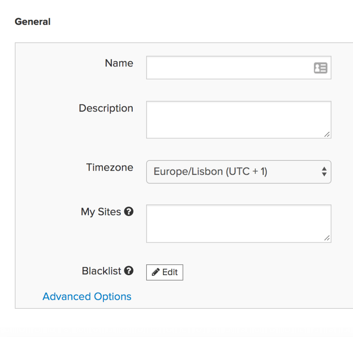Click the Blacklist help question mark
353x337 pixels.
[129, 271]
